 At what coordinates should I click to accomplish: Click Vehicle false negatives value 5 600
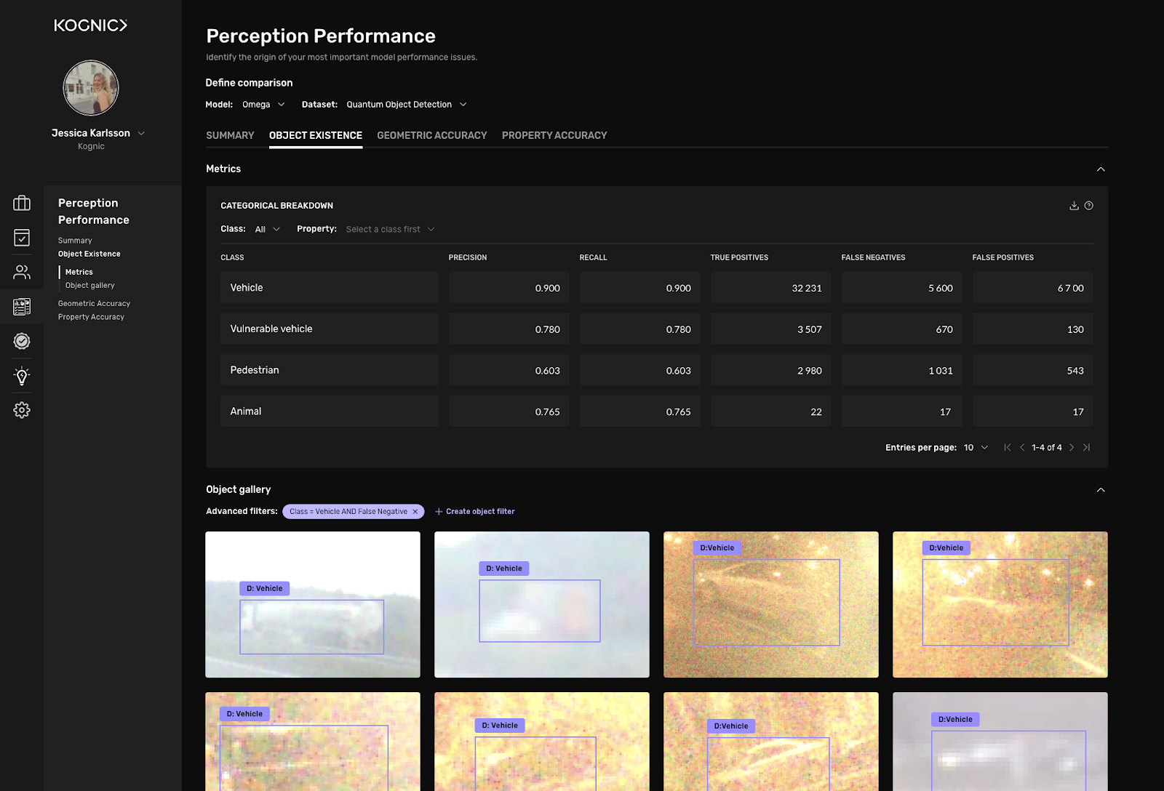pos(902,288)
